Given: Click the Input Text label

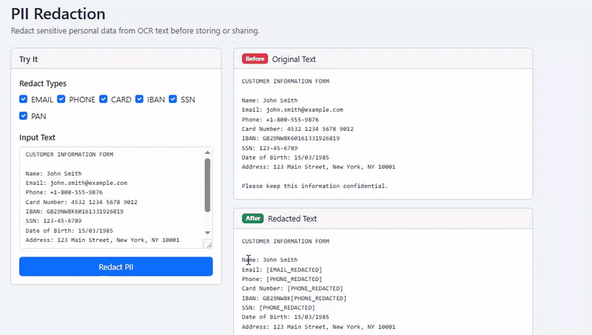Looking at the screenshot, I should tap(37, 138).
